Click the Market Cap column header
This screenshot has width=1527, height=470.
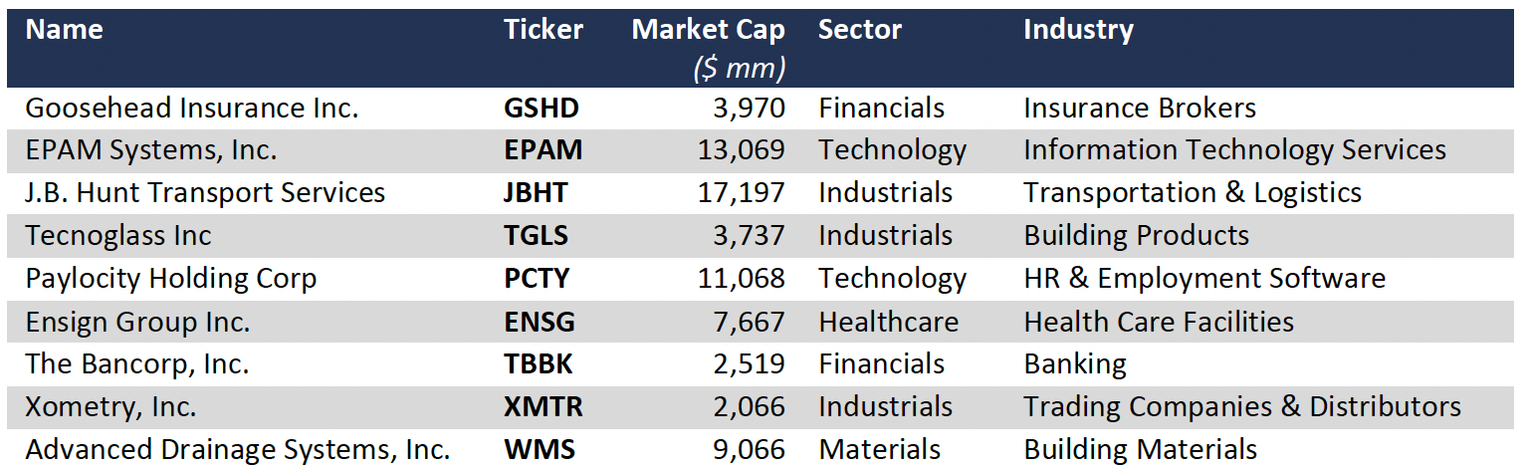coord(708,30)
